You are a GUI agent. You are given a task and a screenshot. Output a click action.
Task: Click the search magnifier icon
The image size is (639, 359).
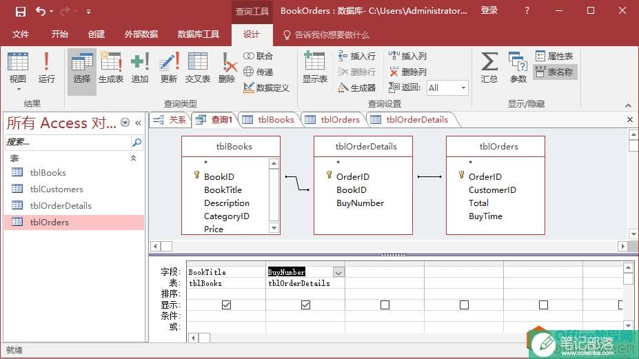[x=137, y=142]
